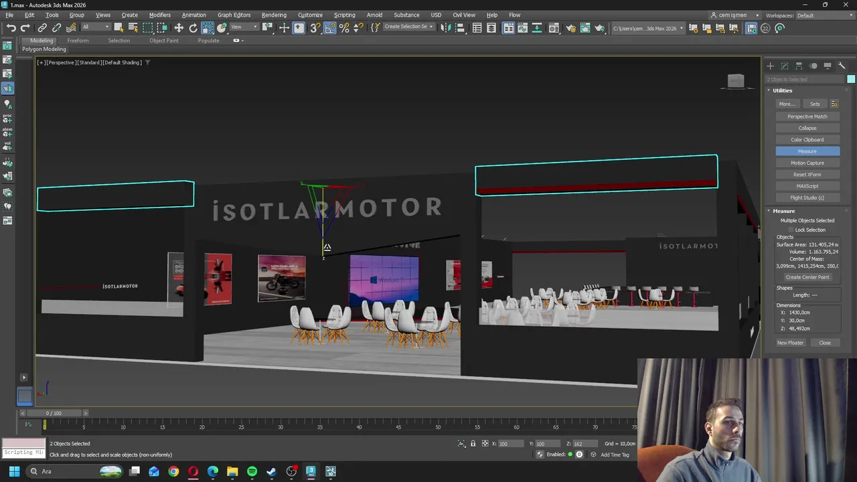The image size is (857, 482).
Task: Open the project path dropdown
Action: (x=648, y=28)
